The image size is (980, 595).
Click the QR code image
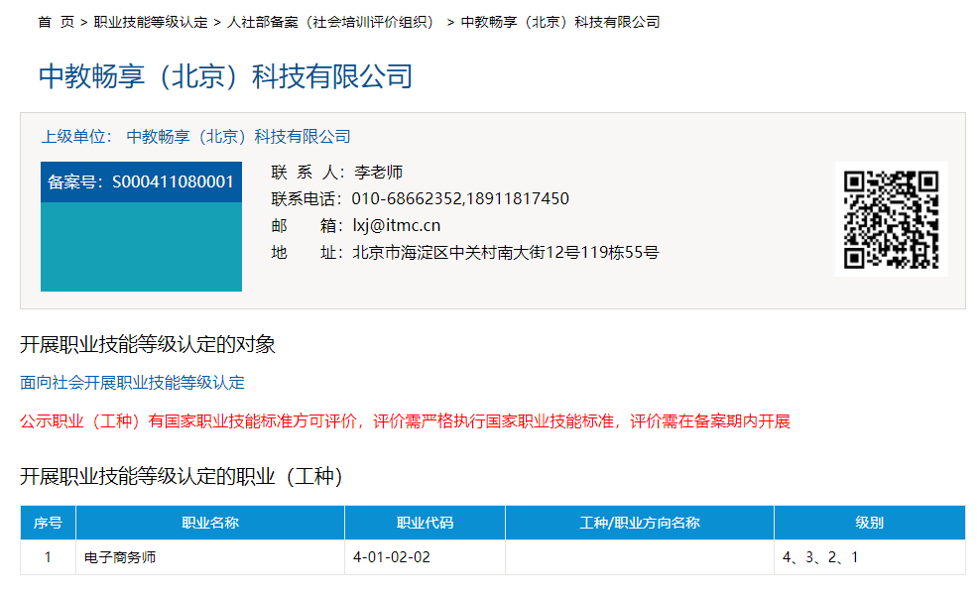pos(891,219)
